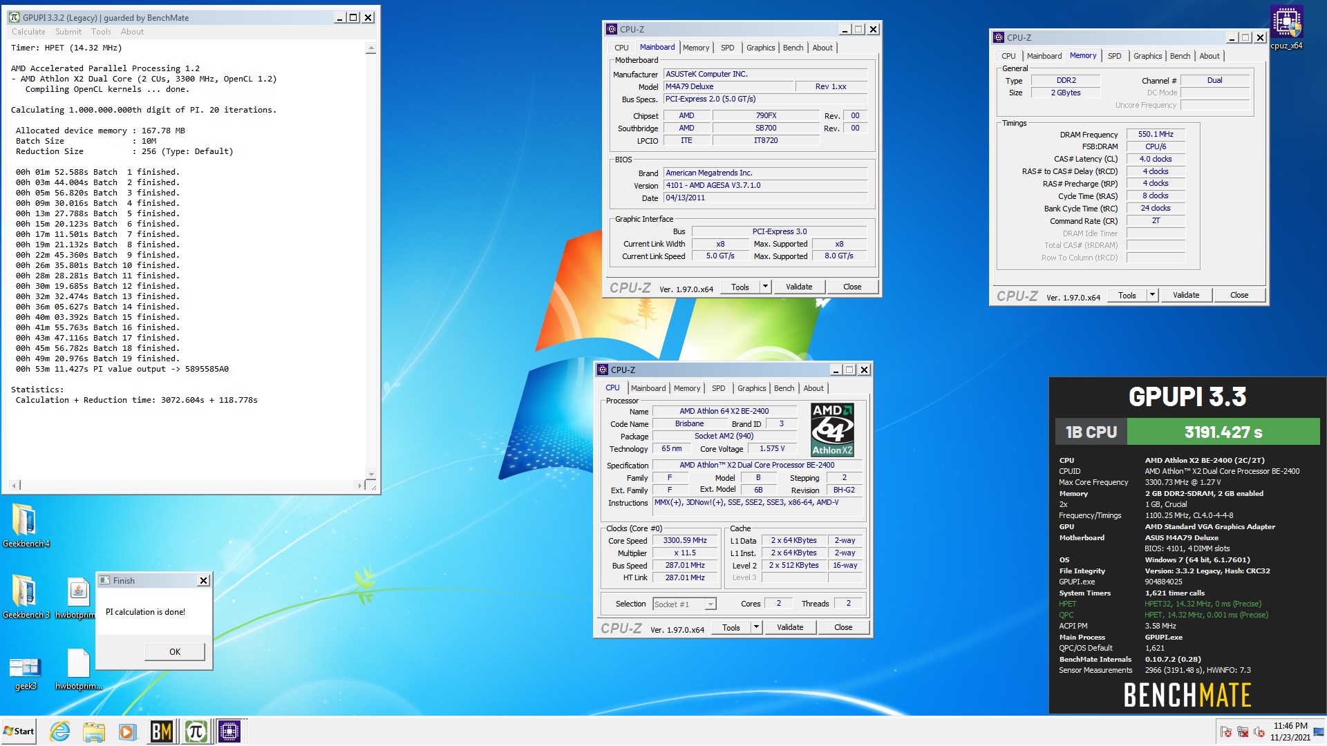The height and width of the screenshot is (746, 1327).
Task: Expand Tools dropdown arrow in CPU tab CPU-Z window
Action: tap(756, 627)
